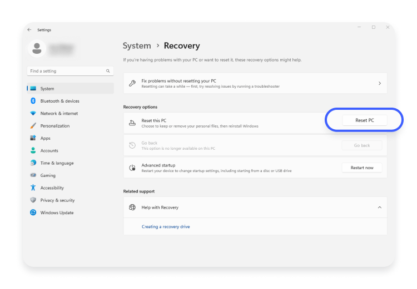417x289 pixels.
Task: Open chevron for Fix problems without resetting
Action: click(x=380, y=83)
